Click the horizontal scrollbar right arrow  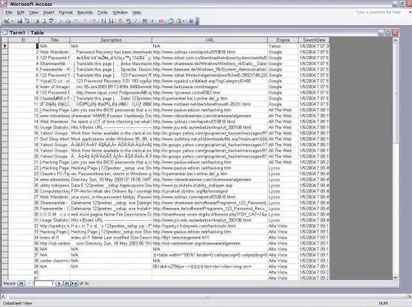[x=409, y=296]
